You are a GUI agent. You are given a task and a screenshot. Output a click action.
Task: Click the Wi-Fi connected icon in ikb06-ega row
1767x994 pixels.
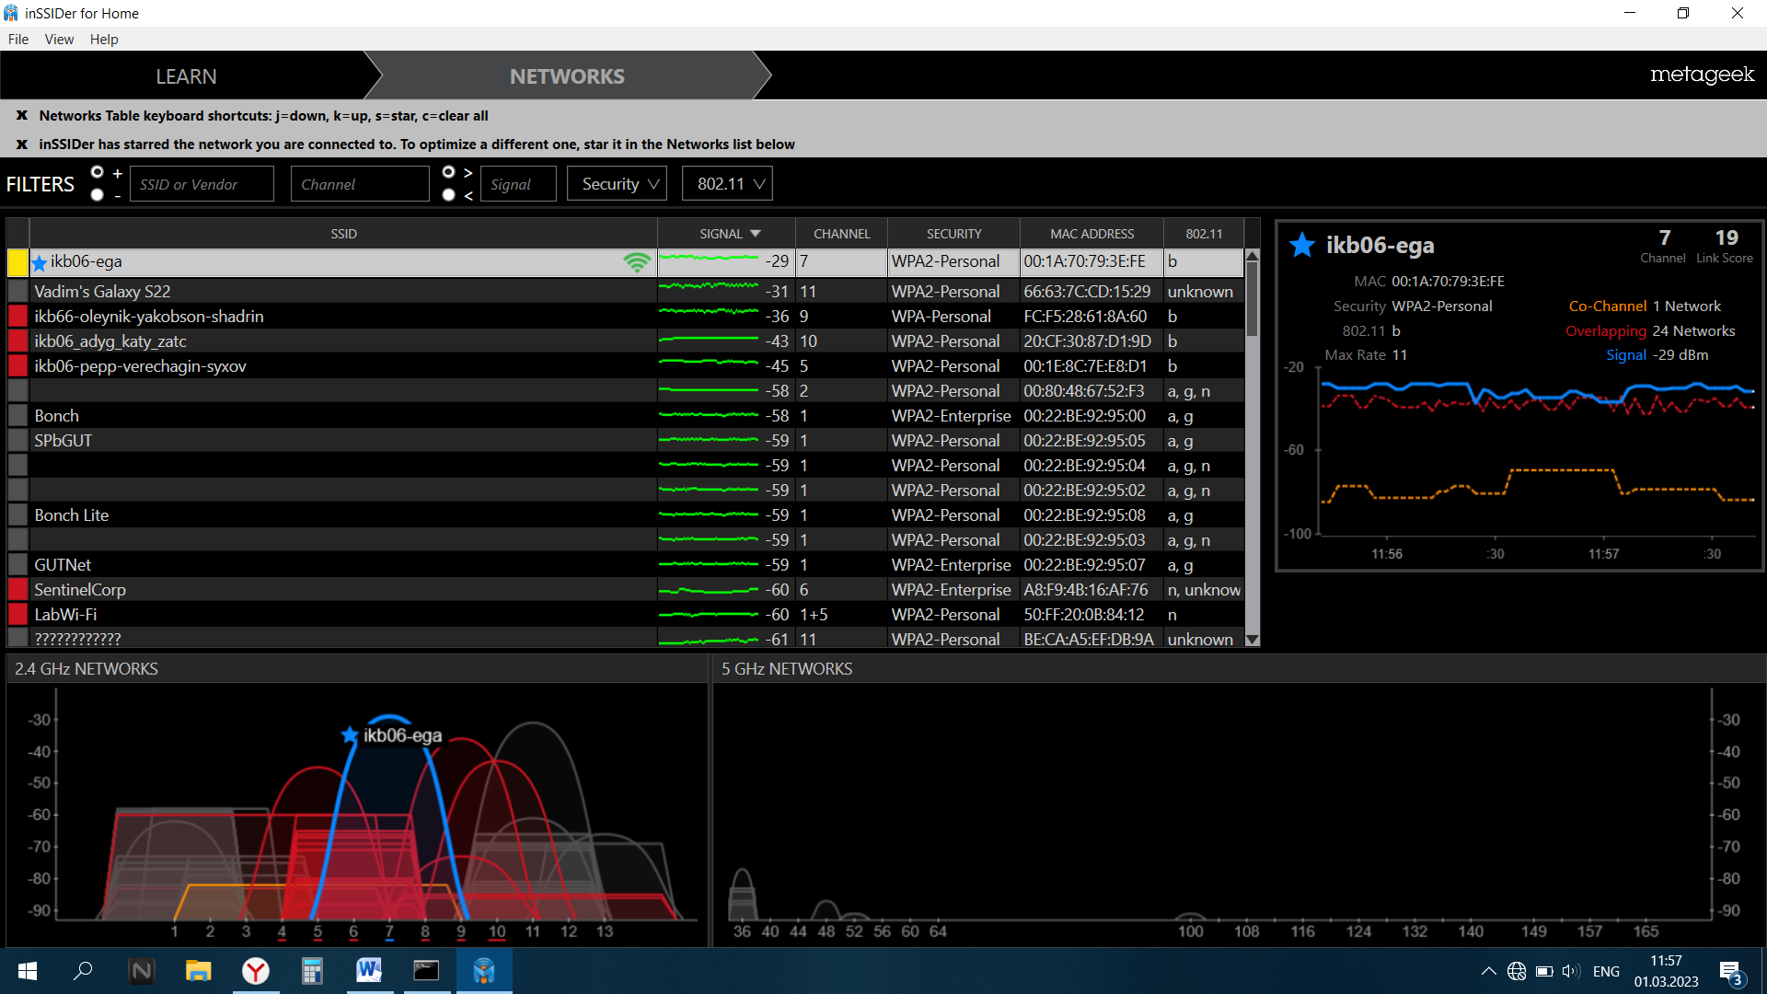tap(637, 262)
